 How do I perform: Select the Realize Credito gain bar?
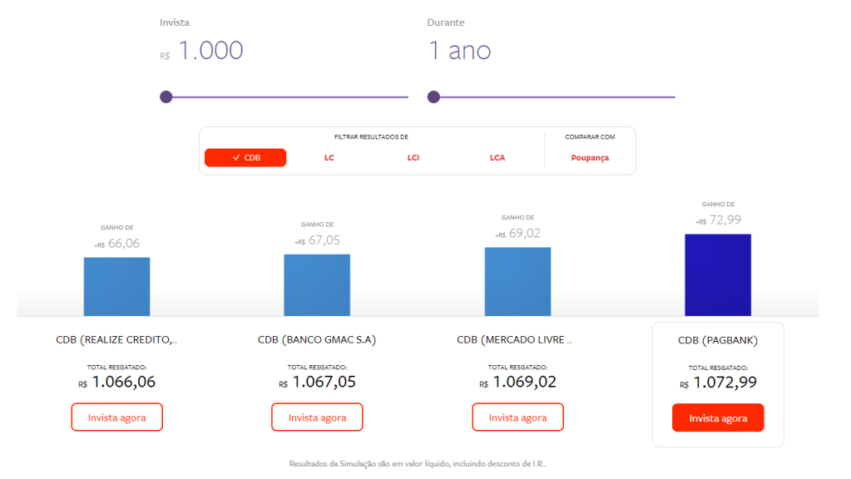[116, 286]
